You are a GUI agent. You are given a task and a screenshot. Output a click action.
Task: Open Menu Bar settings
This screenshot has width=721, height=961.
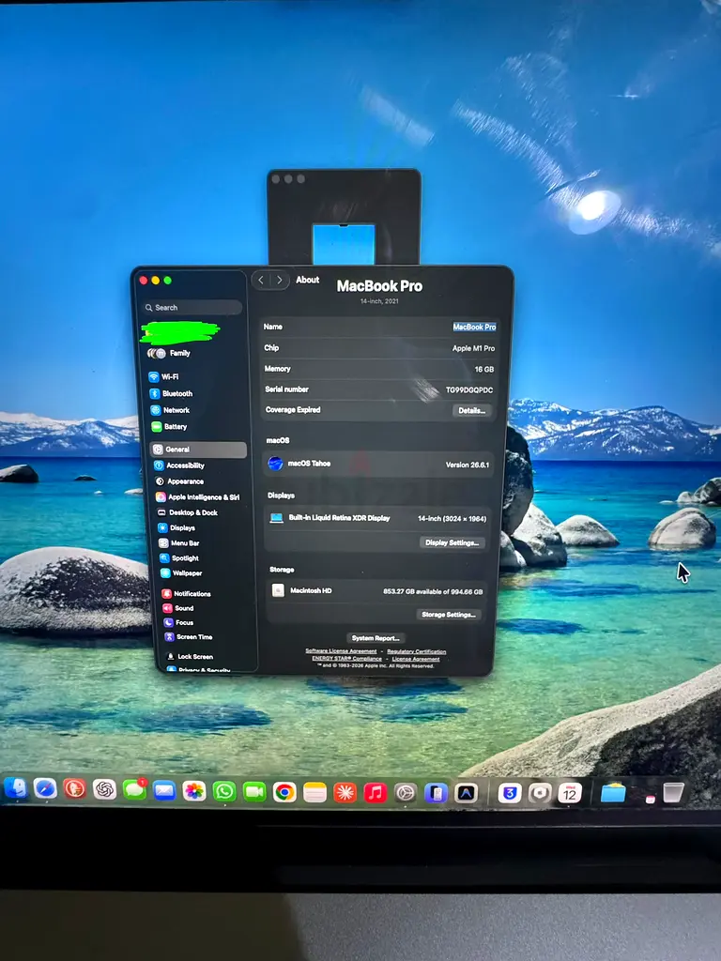tap(179, 543)
